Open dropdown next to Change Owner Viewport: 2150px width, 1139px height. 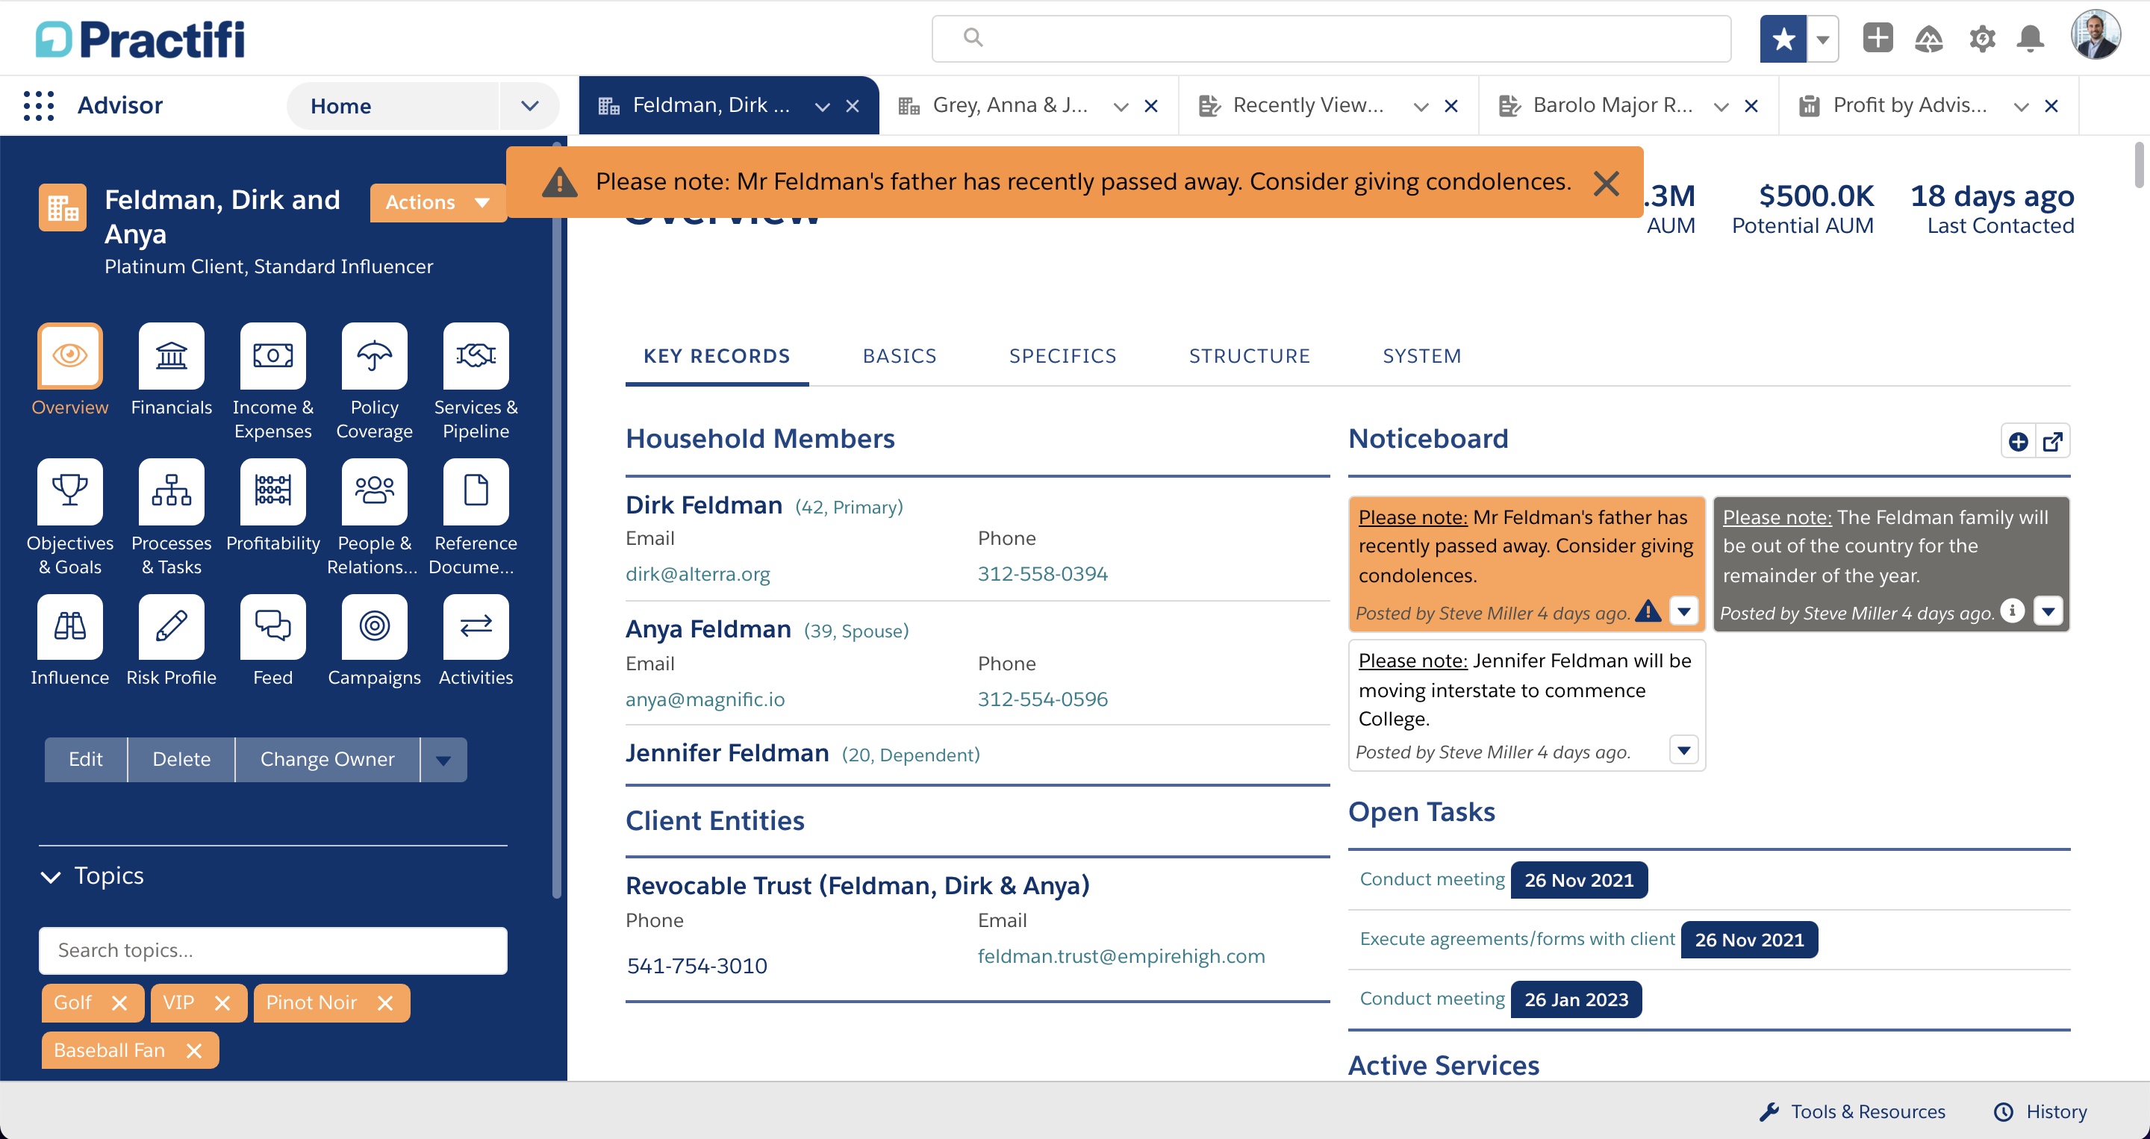pos(443,759)
